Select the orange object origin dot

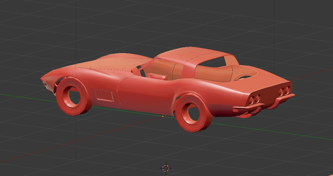click(163, 116)
